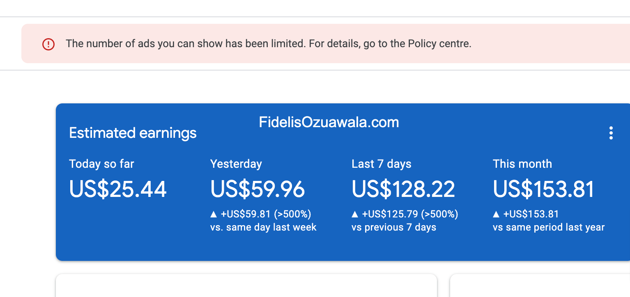Click the FidelisOzuawala.com site label
The image size is (630, 297).
pyautogui.click(x=329, y=122)
